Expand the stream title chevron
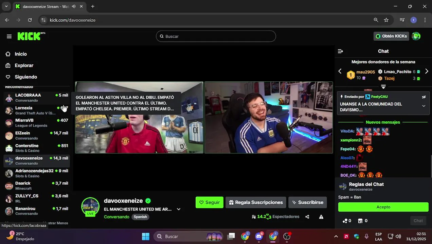 point(179,209)
